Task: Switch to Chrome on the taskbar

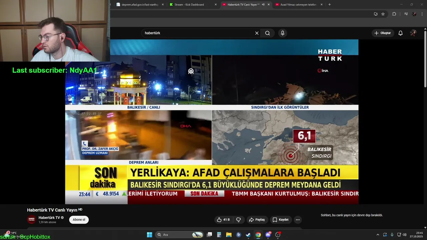Action: pyautogui.click(x=258, y=235)
